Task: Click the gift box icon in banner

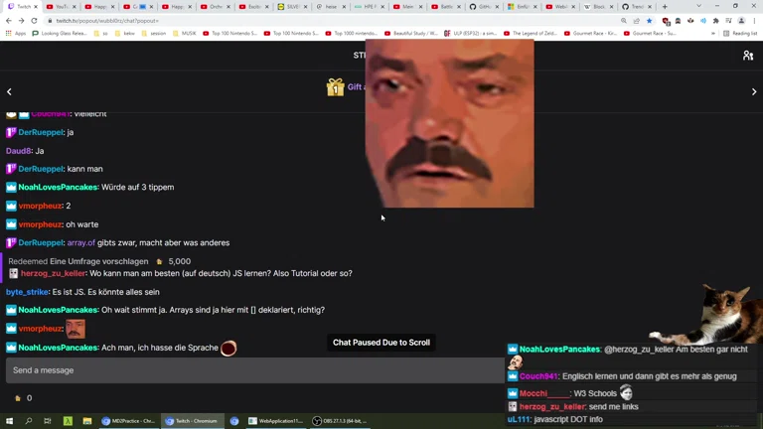Action: 335,87
